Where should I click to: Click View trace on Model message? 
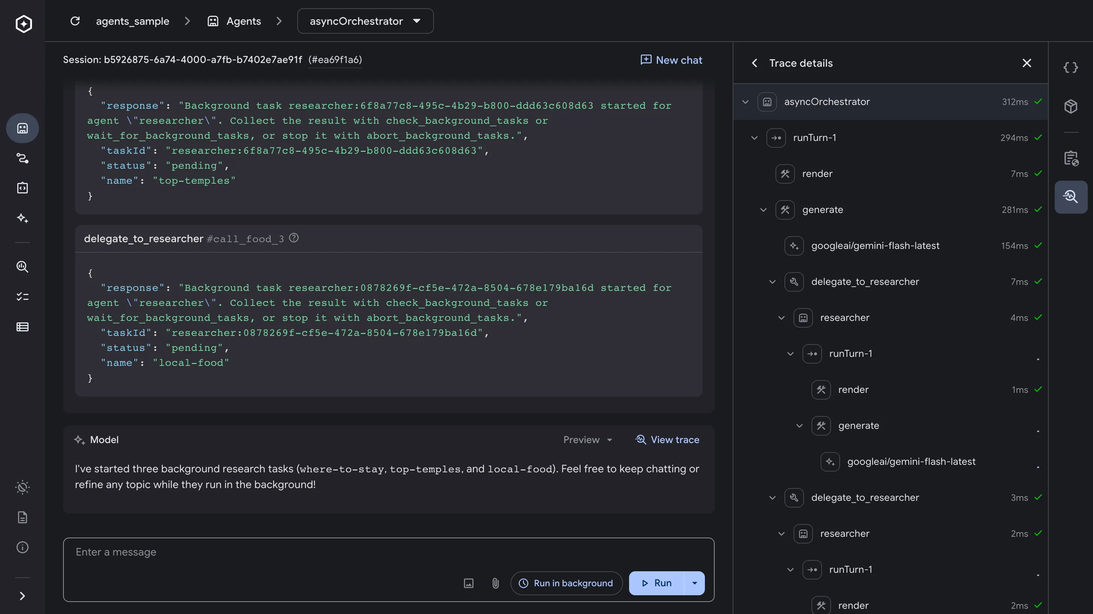(x=667, y=439)
